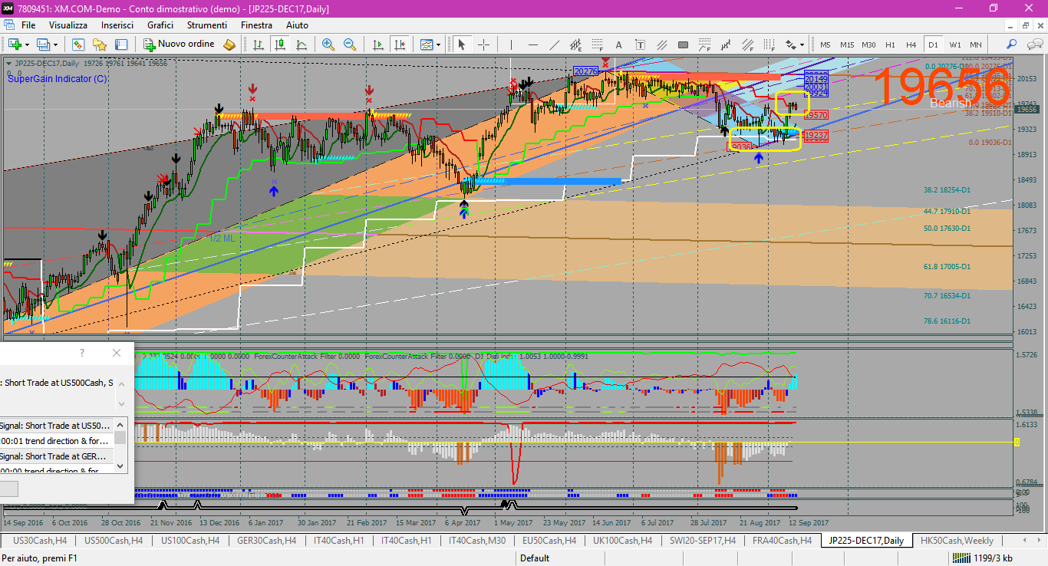This screenshot has width=1048, height=566.
Task: Pick the horizontal line drawing tool
Action: 532,44
